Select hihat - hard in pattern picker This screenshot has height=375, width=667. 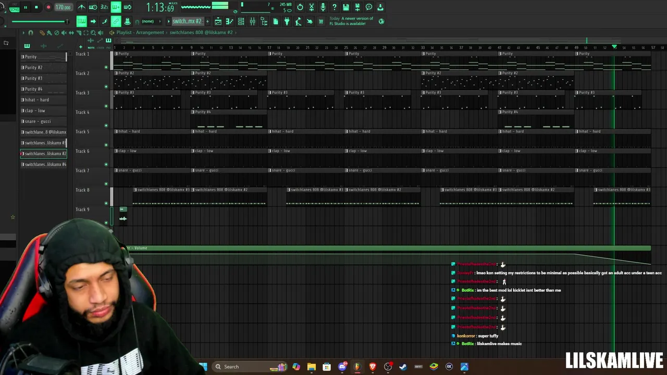point(44,100)
